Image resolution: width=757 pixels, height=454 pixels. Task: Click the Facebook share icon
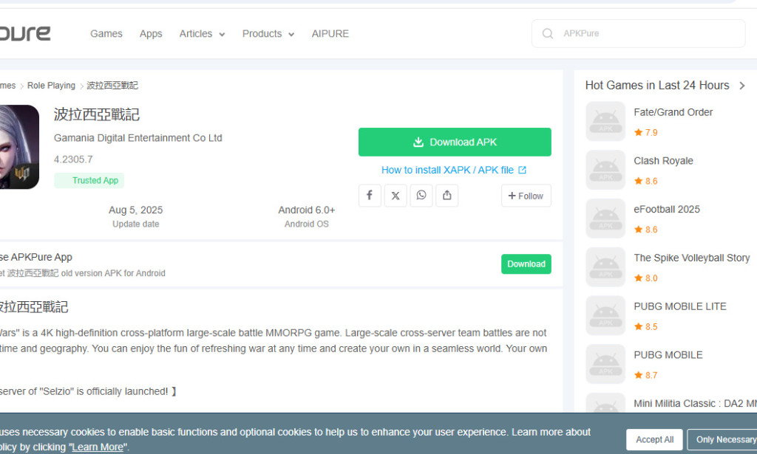tap(370, 195)
